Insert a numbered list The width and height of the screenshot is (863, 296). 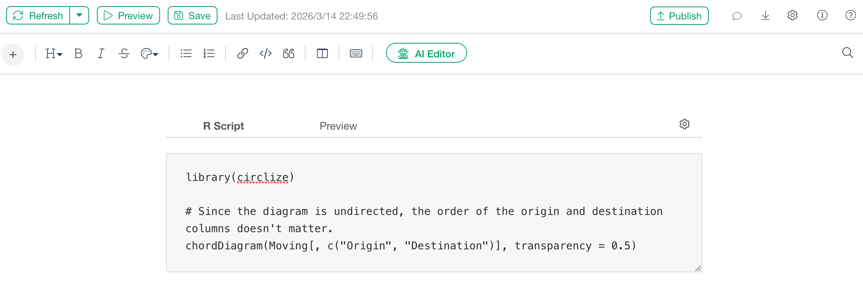click(209, 54)
